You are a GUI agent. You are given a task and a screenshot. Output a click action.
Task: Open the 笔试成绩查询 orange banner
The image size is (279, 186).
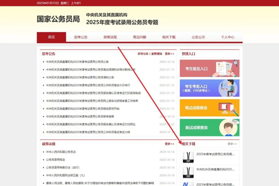pyautogui.click(x=210, y=108)
